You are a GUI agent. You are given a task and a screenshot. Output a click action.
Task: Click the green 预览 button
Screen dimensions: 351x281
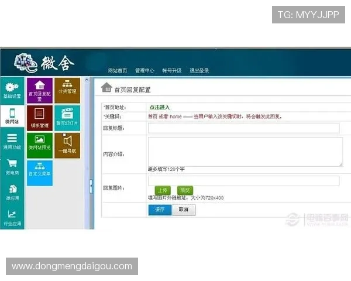(x=185, y=190)
